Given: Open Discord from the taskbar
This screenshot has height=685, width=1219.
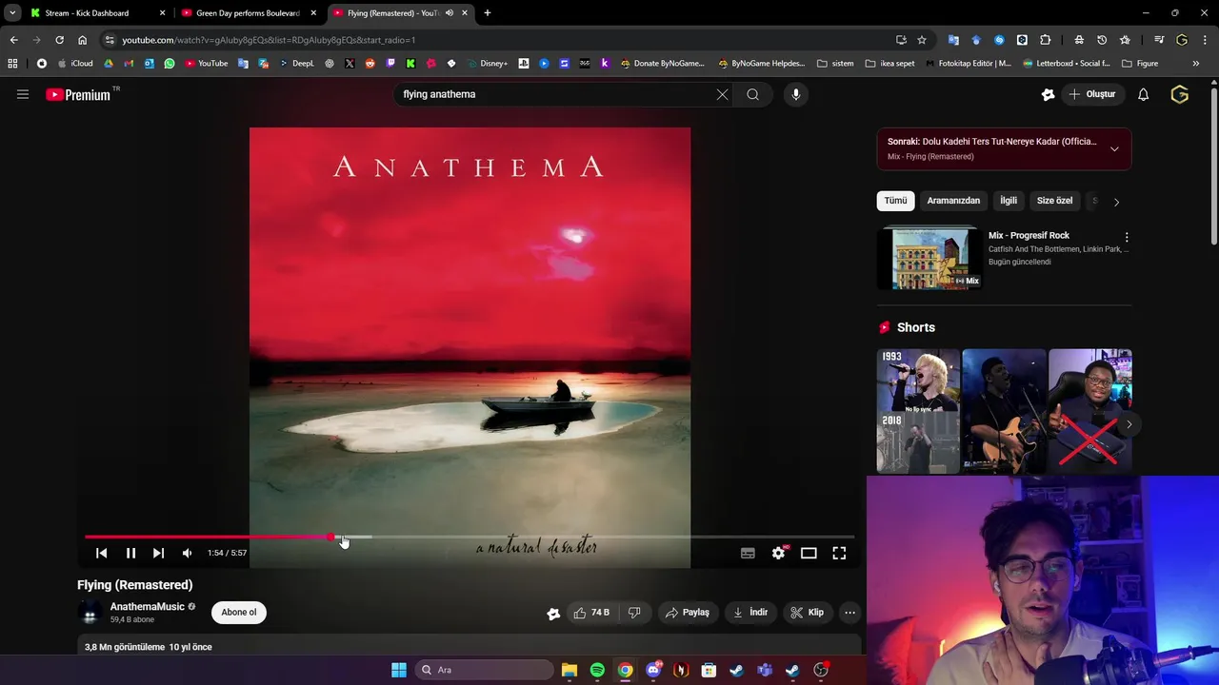Looking at the screenshot, I should (x=653, y=670).
